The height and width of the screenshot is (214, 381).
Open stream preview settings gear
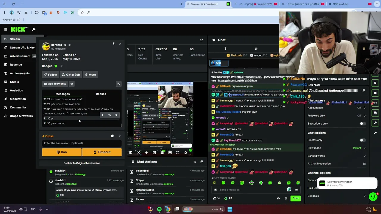point(186,152)
